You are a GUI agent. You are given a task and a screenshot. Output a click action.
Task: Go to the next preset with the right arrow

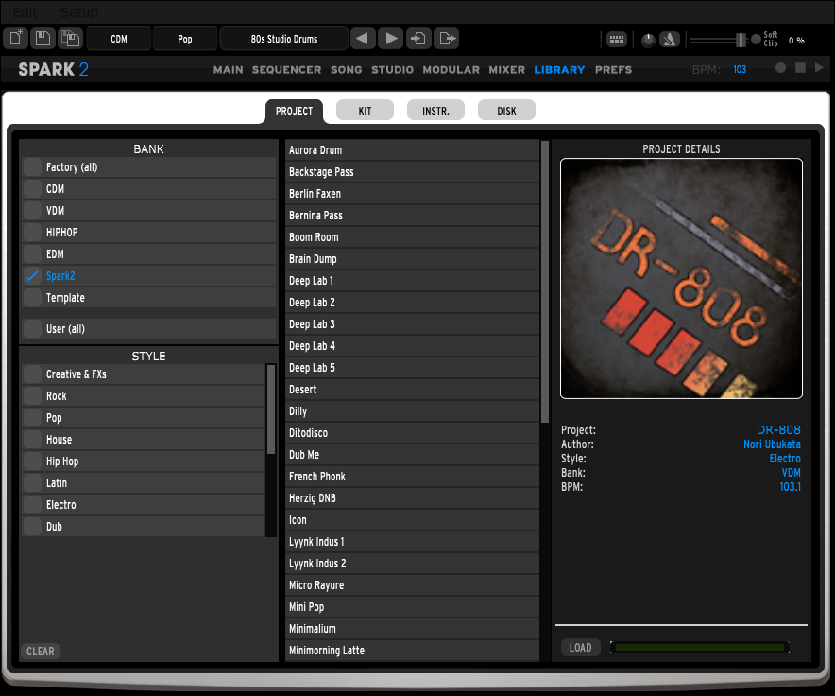coord(391,39)
